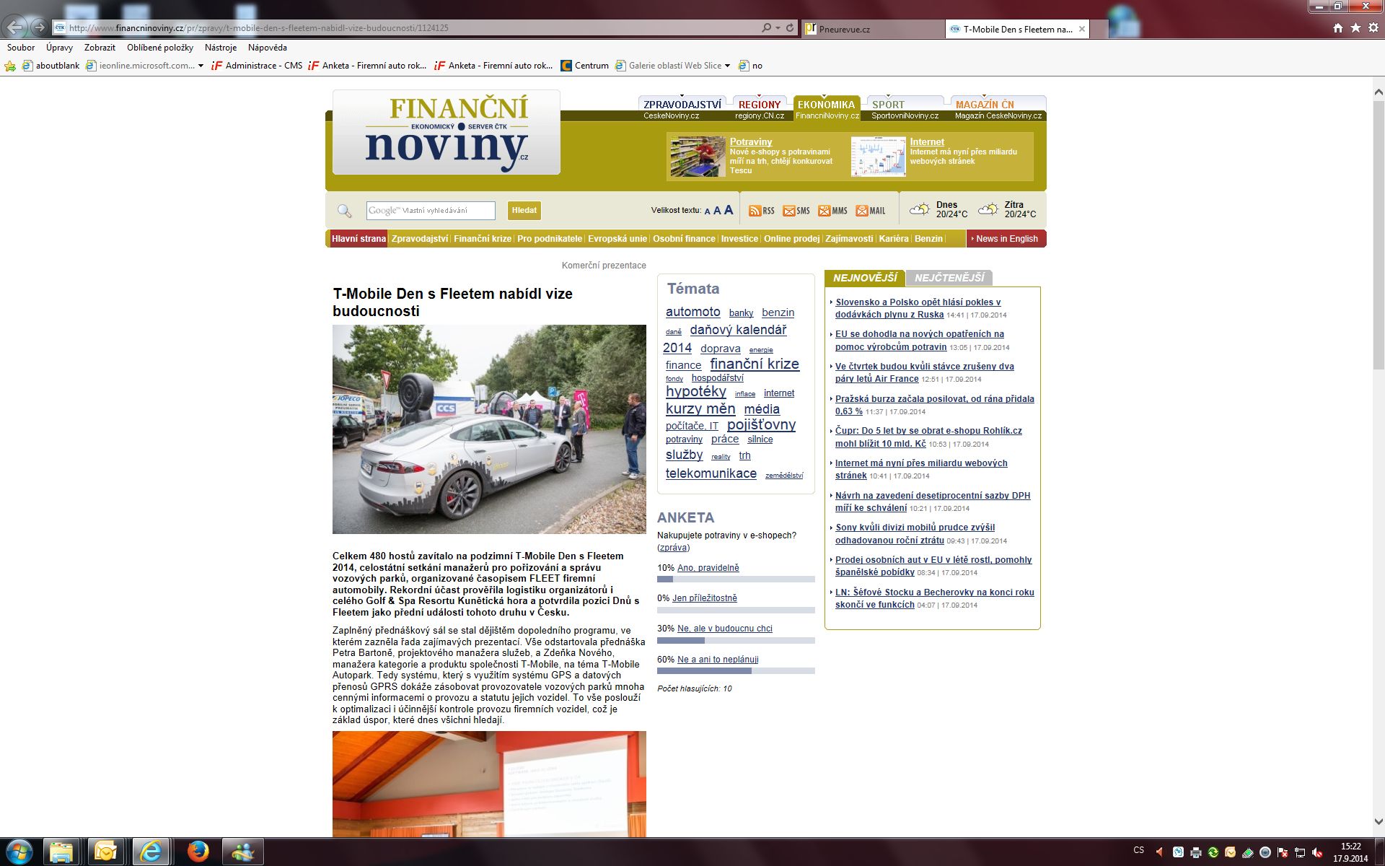Click the Hledat search button
1385x866 pixels.
coord(524,211)
